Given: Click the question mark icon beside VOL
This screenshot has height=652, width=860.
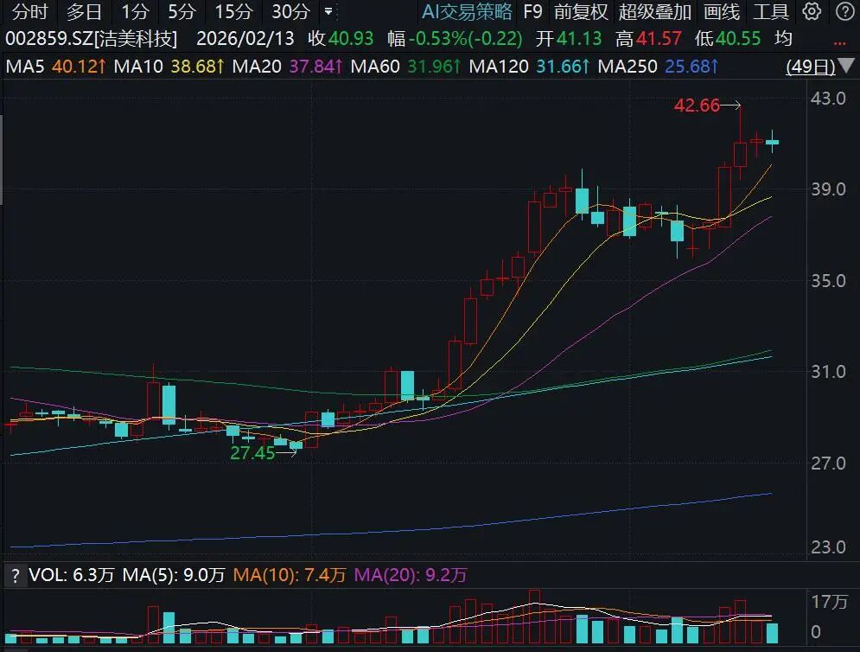Looking at the screenshot, I should tap(14, 574).
